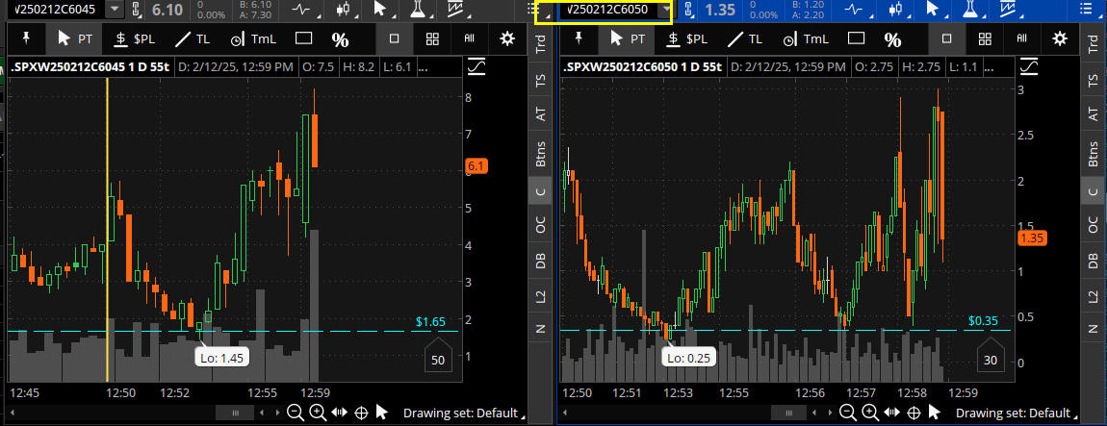Open drawing pointer tools in left chart header
The height and width of the screenshot is (426, 1107).
381,10
